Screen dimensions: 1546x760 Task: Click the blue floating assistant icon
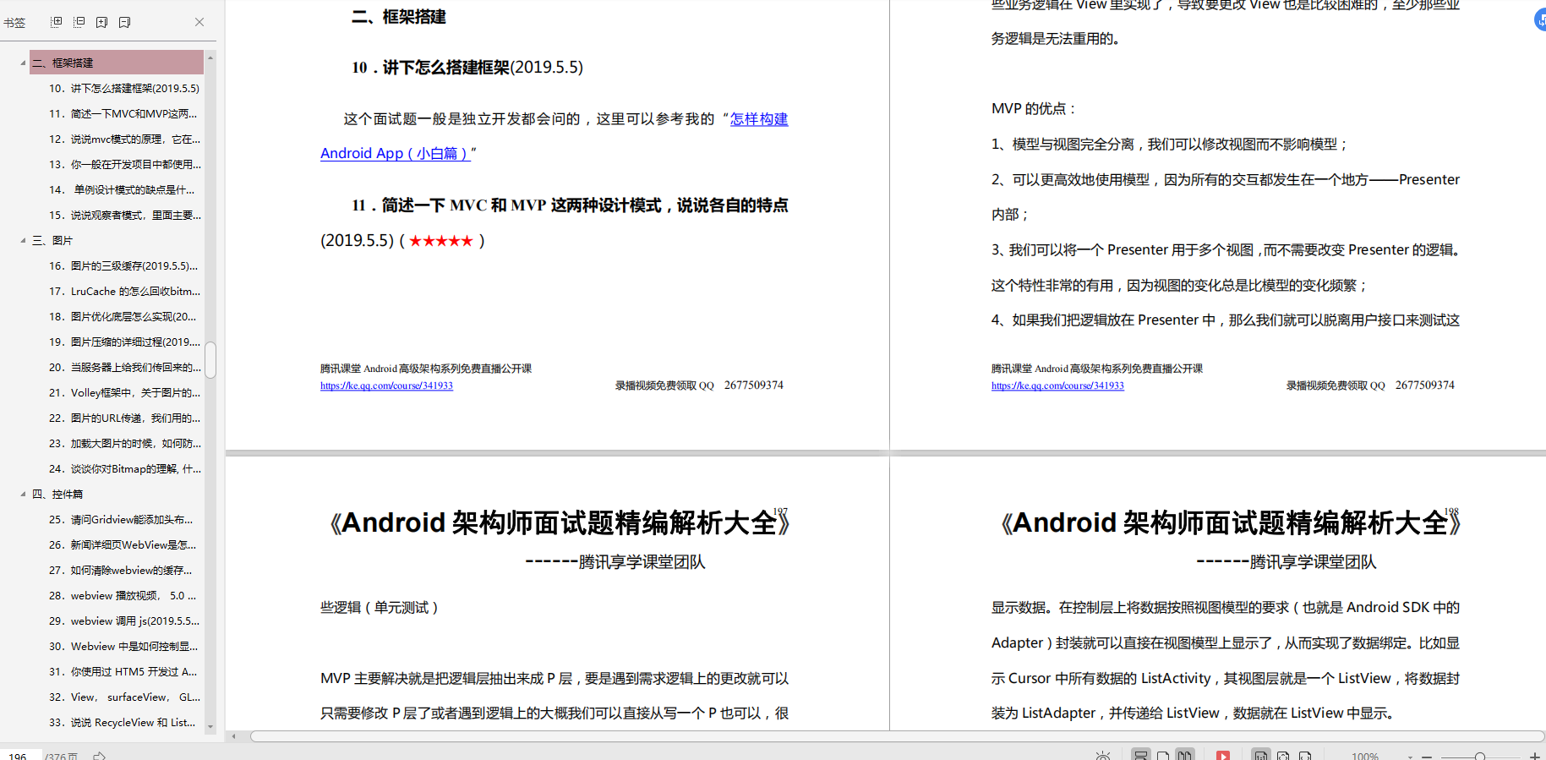(1540, 19)
